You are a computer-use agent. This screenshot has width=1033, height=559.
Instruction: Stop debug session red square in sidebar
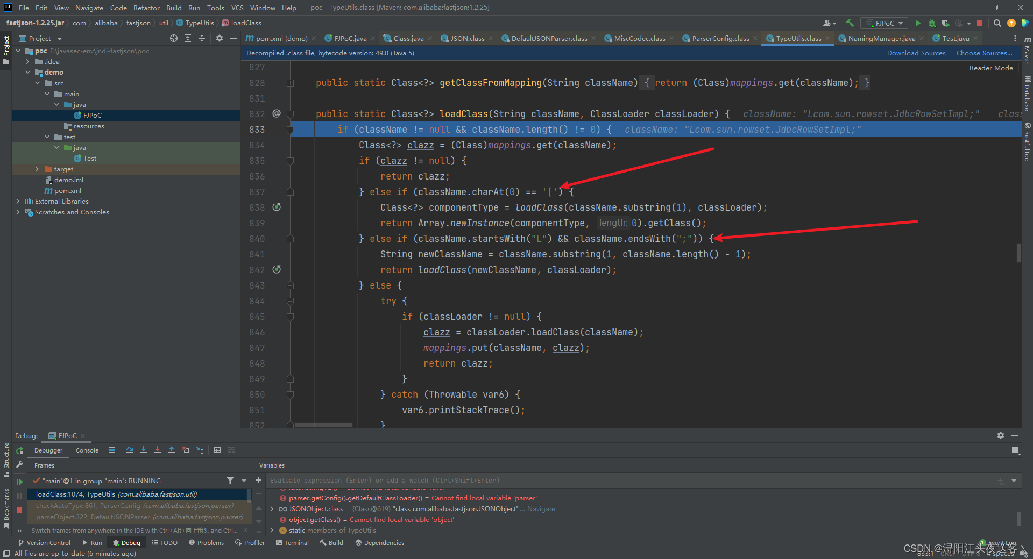[x=19, y=510]
